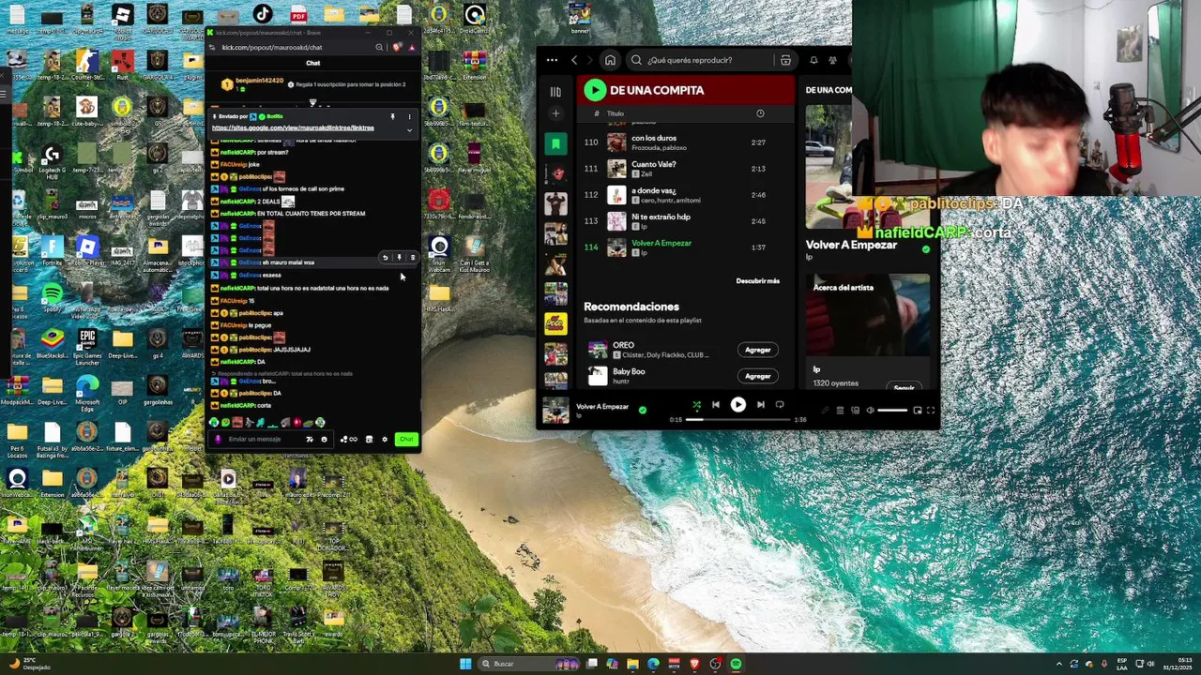The image size is (1201, 675).
Task: Toggle shuffle in Spotify player
Action: [696, 405]
